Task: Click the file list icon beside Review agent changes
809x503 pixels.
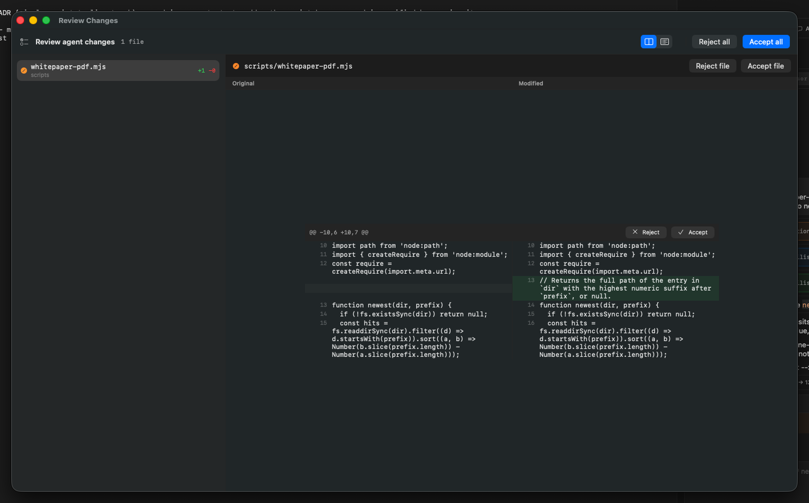Action: tap(24, 42)
